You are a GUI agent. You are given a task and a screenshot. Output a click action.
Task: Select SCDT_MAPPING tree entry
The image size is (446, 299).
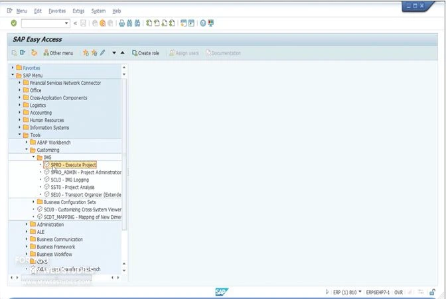pyautogui.click(x=82, y=217)
